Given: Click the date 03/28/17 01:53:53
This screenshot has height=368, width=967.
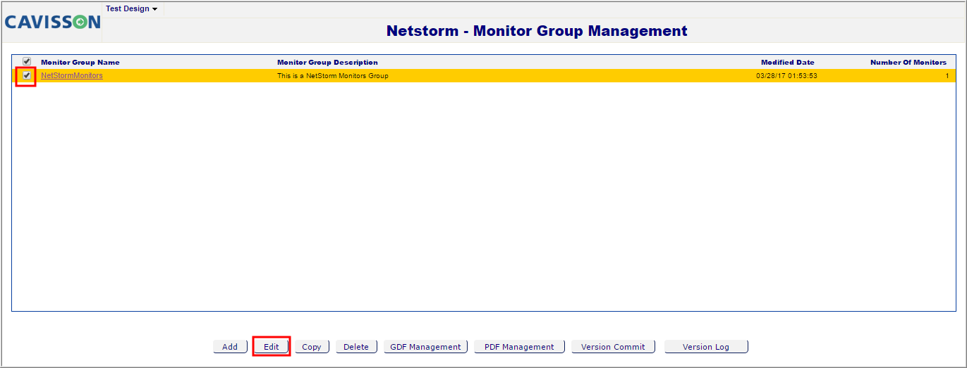Looking at the screenshot, I should point(786,76).
